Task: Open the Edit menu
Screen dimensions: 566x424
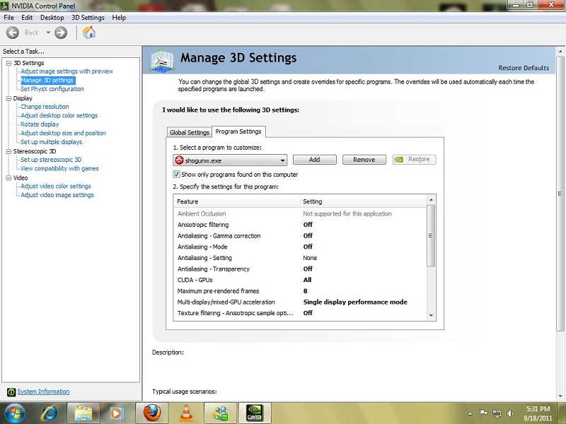Action: coord(27,18)
